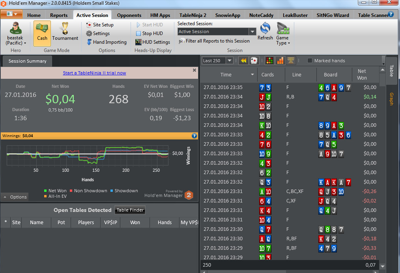400x273 pixels.
Task: Toggle the Marked hands checkbox
Action: [x=310, y=61]
